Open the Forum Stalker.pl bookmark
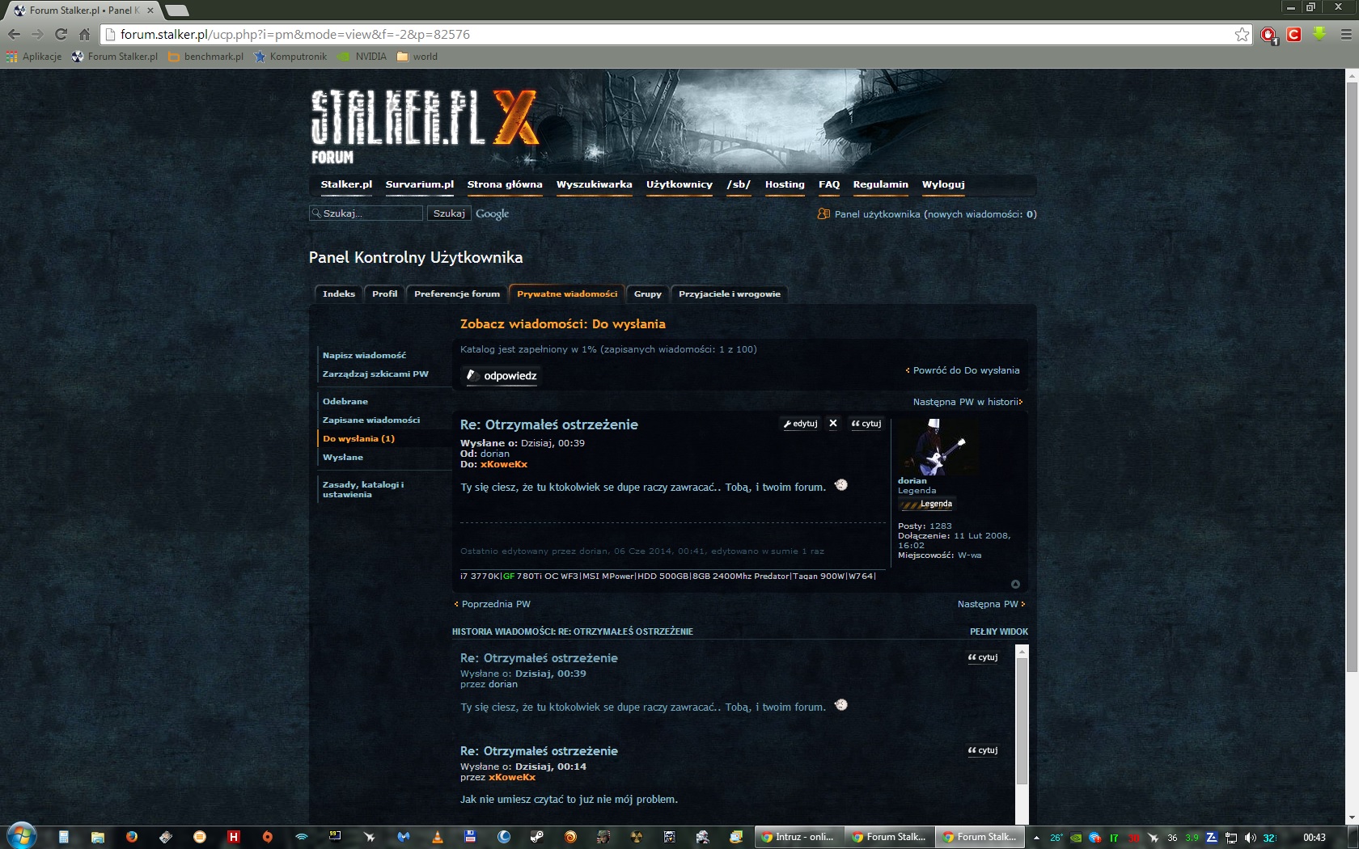1359x849 pixels. pos(114,57)
